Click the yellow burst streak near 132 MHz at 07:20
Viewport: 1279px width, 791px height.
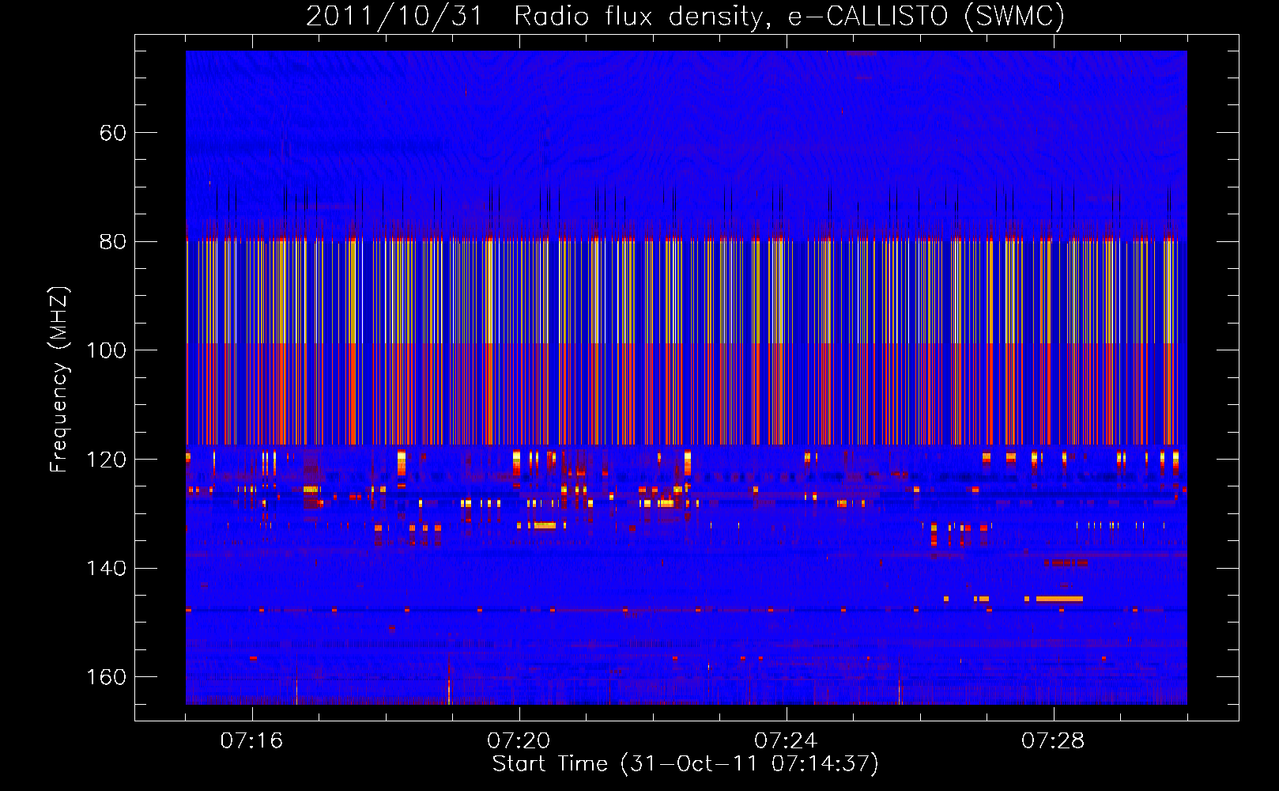(x=545, y=525)
